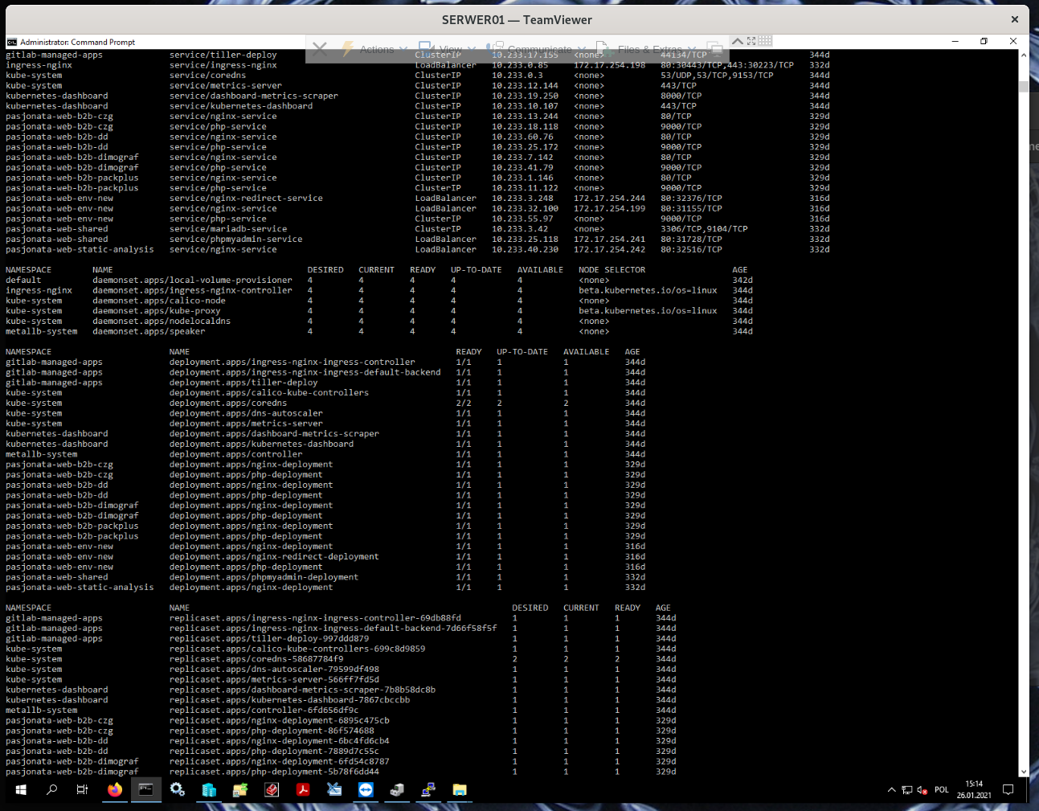Click daemonset.apps/speaker text

click(149, 331)
